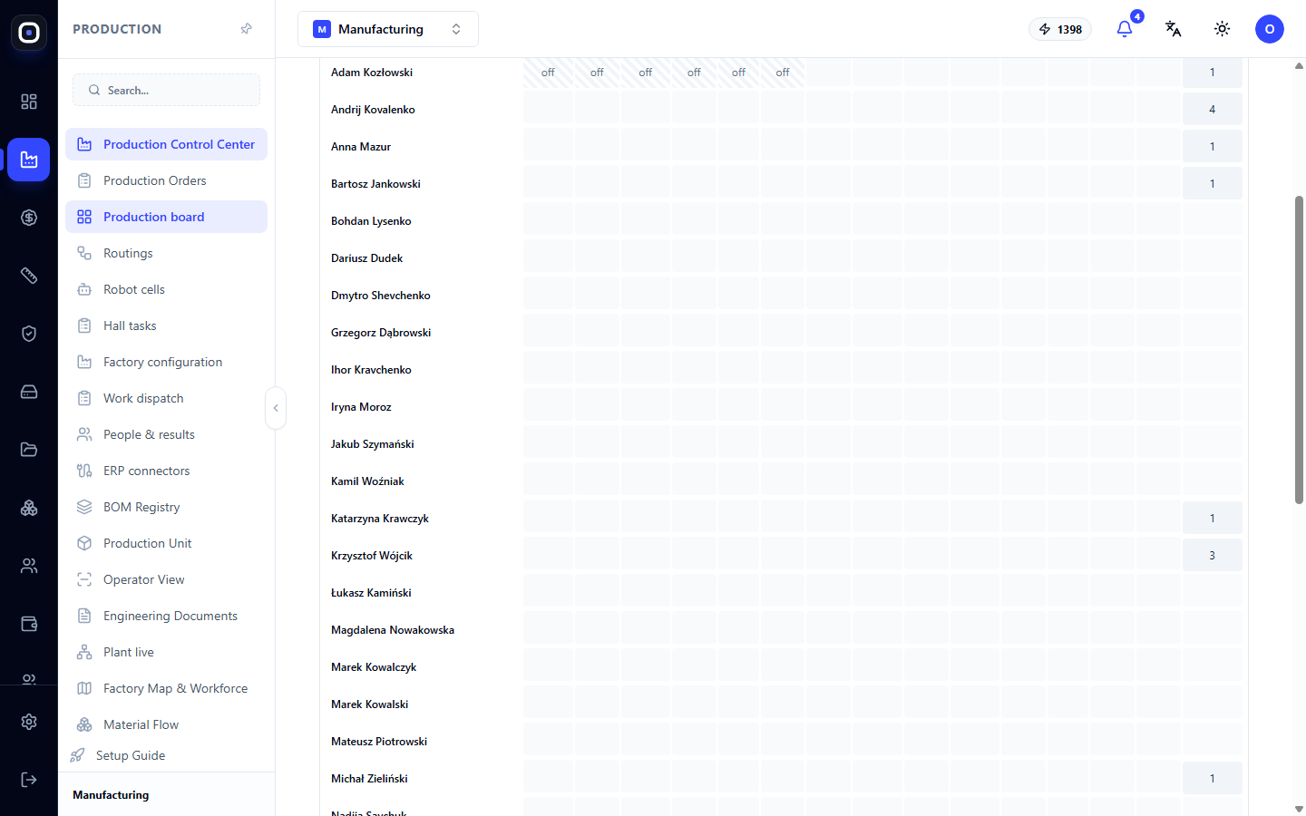Image resolution: width=1306 pixels, height=816 pixels.
Task: Open Work dispatch
Action: [x=166, y=398]
